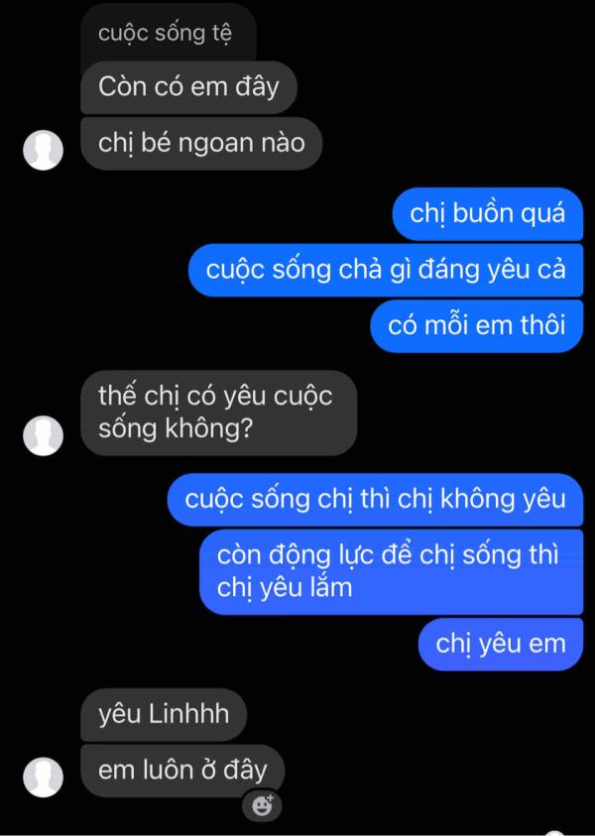Click the word 'Linhhh' in the gray bubble
This screenshot has height=836, width=595.
tap(188, 713)
